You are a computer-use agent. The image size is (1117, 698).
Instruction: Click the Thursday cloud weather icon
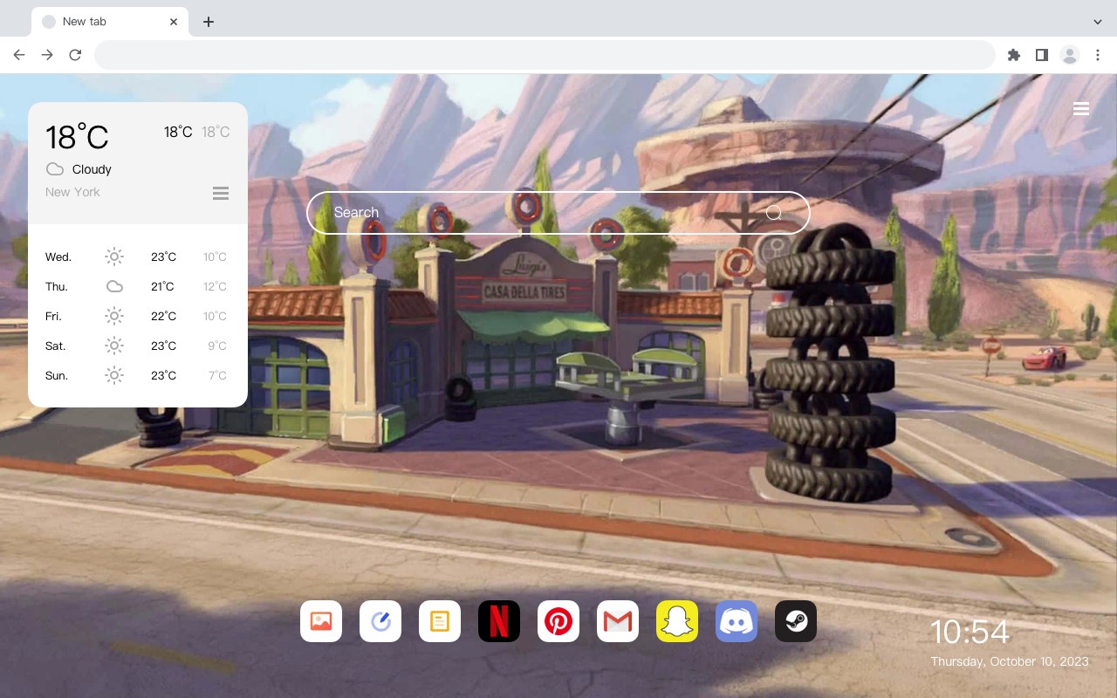[x=114, y=286]
